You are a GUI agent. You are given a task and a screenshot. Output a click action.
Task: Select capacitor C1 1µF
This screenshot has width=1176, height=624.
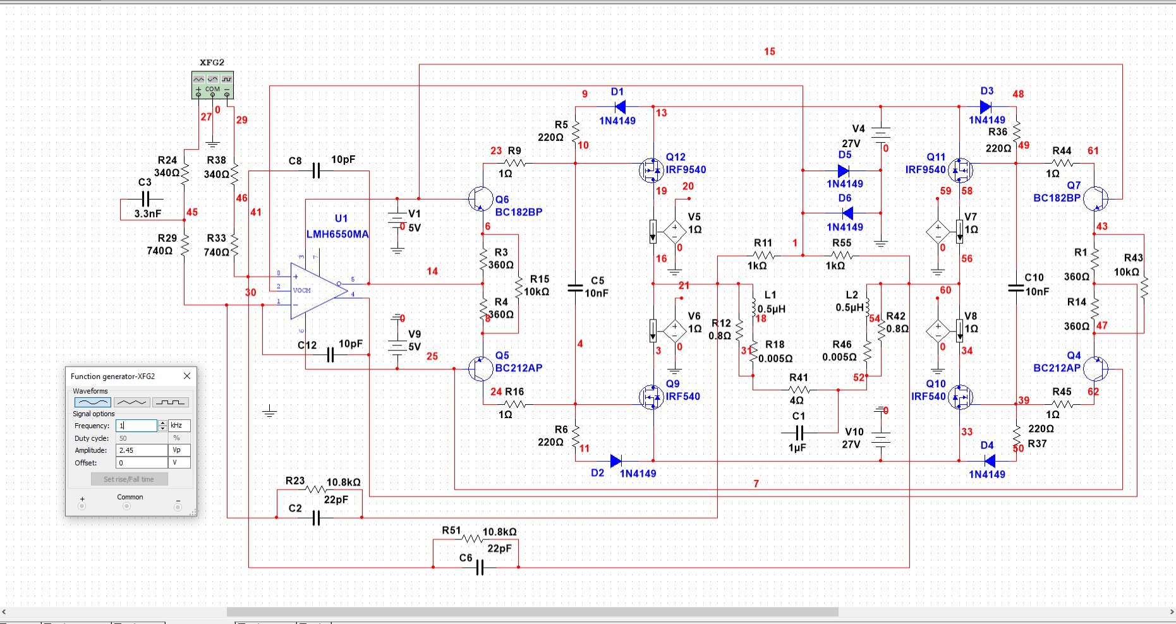pos(799,433)
